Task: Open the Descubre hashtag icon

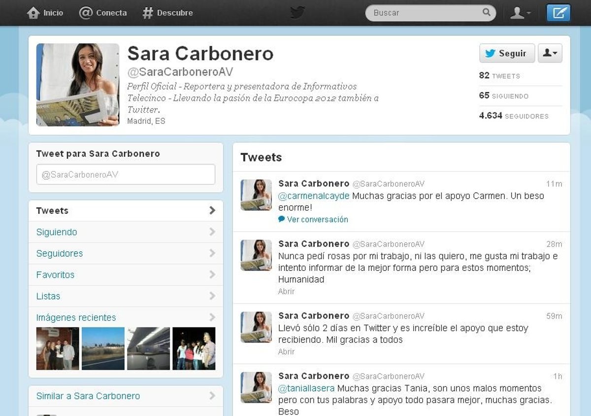Action: [x=148, y=13]
